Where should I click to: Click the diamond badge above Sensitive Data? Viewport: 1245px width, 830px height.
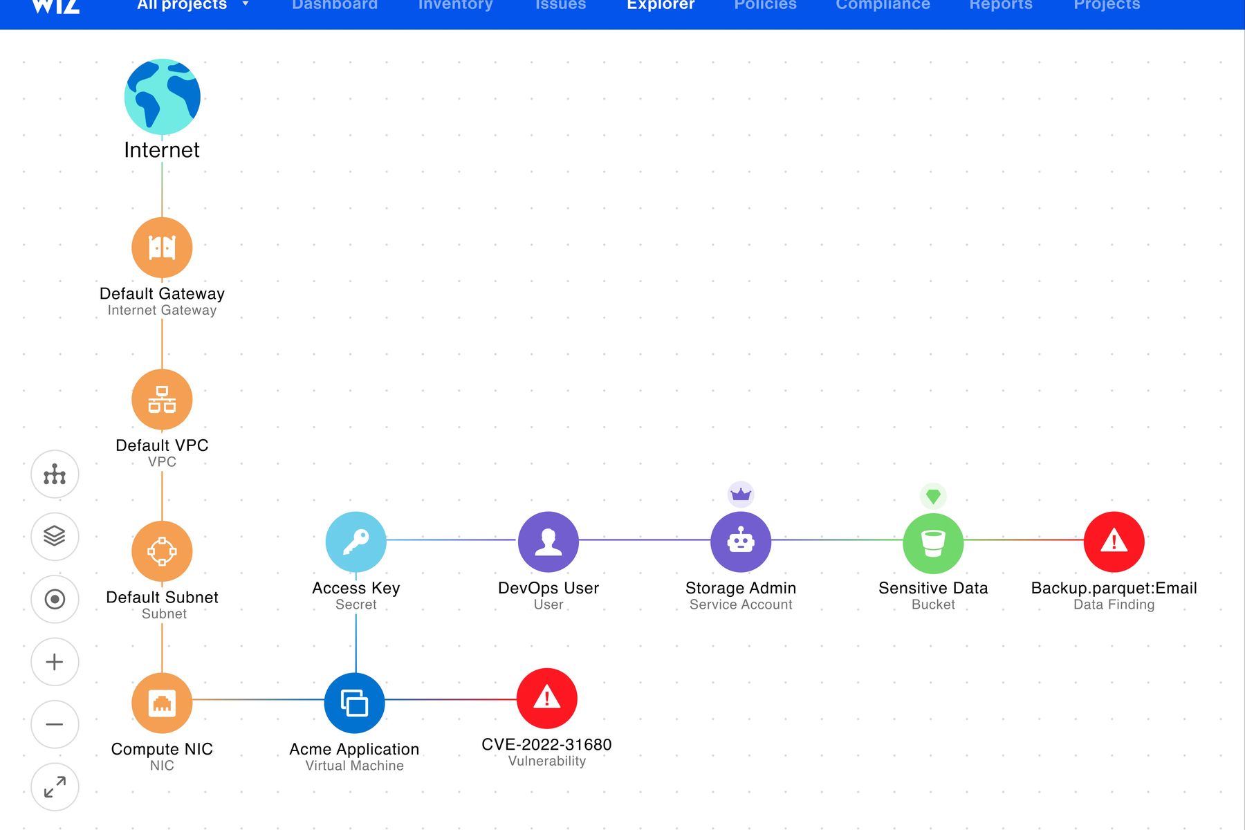(933, 496)
